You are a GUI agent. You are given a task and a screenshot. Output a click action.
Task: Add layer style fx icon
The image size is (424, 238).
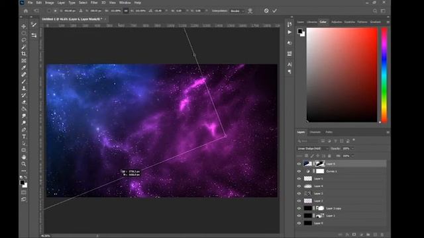pyautogui.click(x=347, y=235)
